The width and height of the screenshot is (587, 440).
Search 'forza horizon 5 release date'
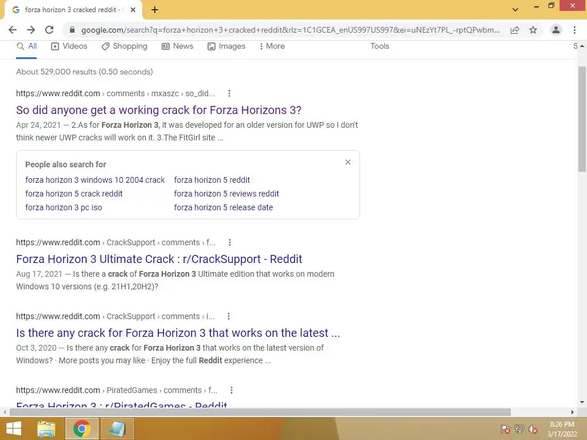click(x=224, y=207)
